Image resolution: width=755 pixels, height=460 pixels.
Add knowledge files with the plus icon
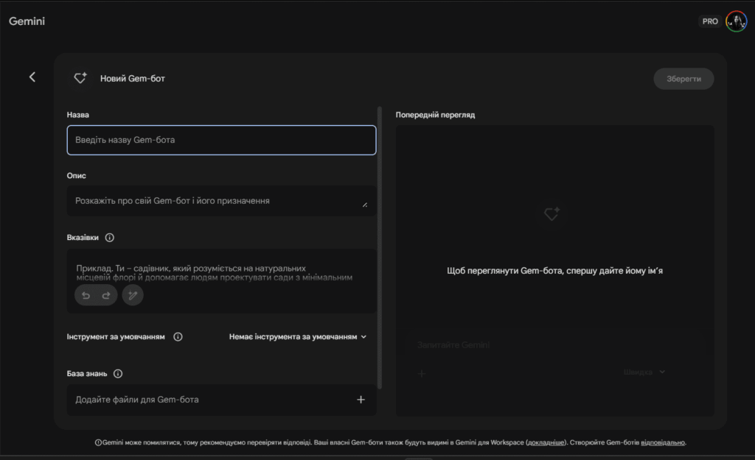click(361, 400)
